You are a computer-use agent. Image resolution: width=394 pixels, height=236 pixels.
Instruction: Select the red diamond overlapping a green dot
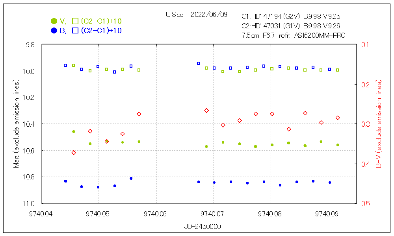(x=107, y=141)
